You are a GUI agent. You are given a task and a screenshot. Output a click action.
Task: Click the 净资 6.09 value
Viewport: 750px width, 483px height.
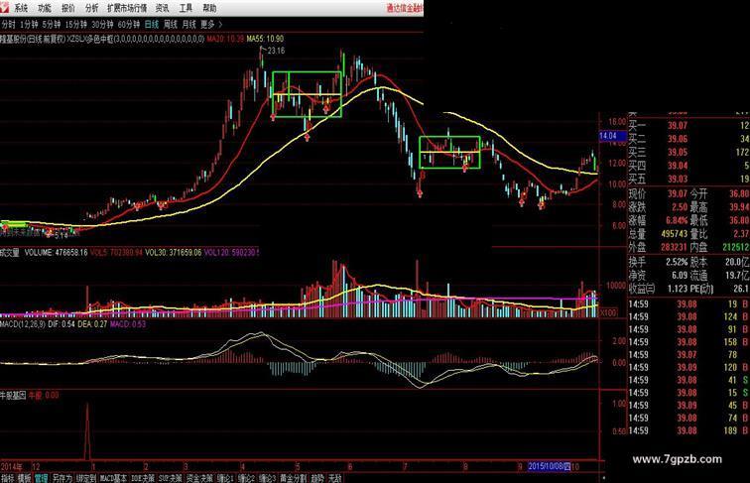[x=680, y=276]
